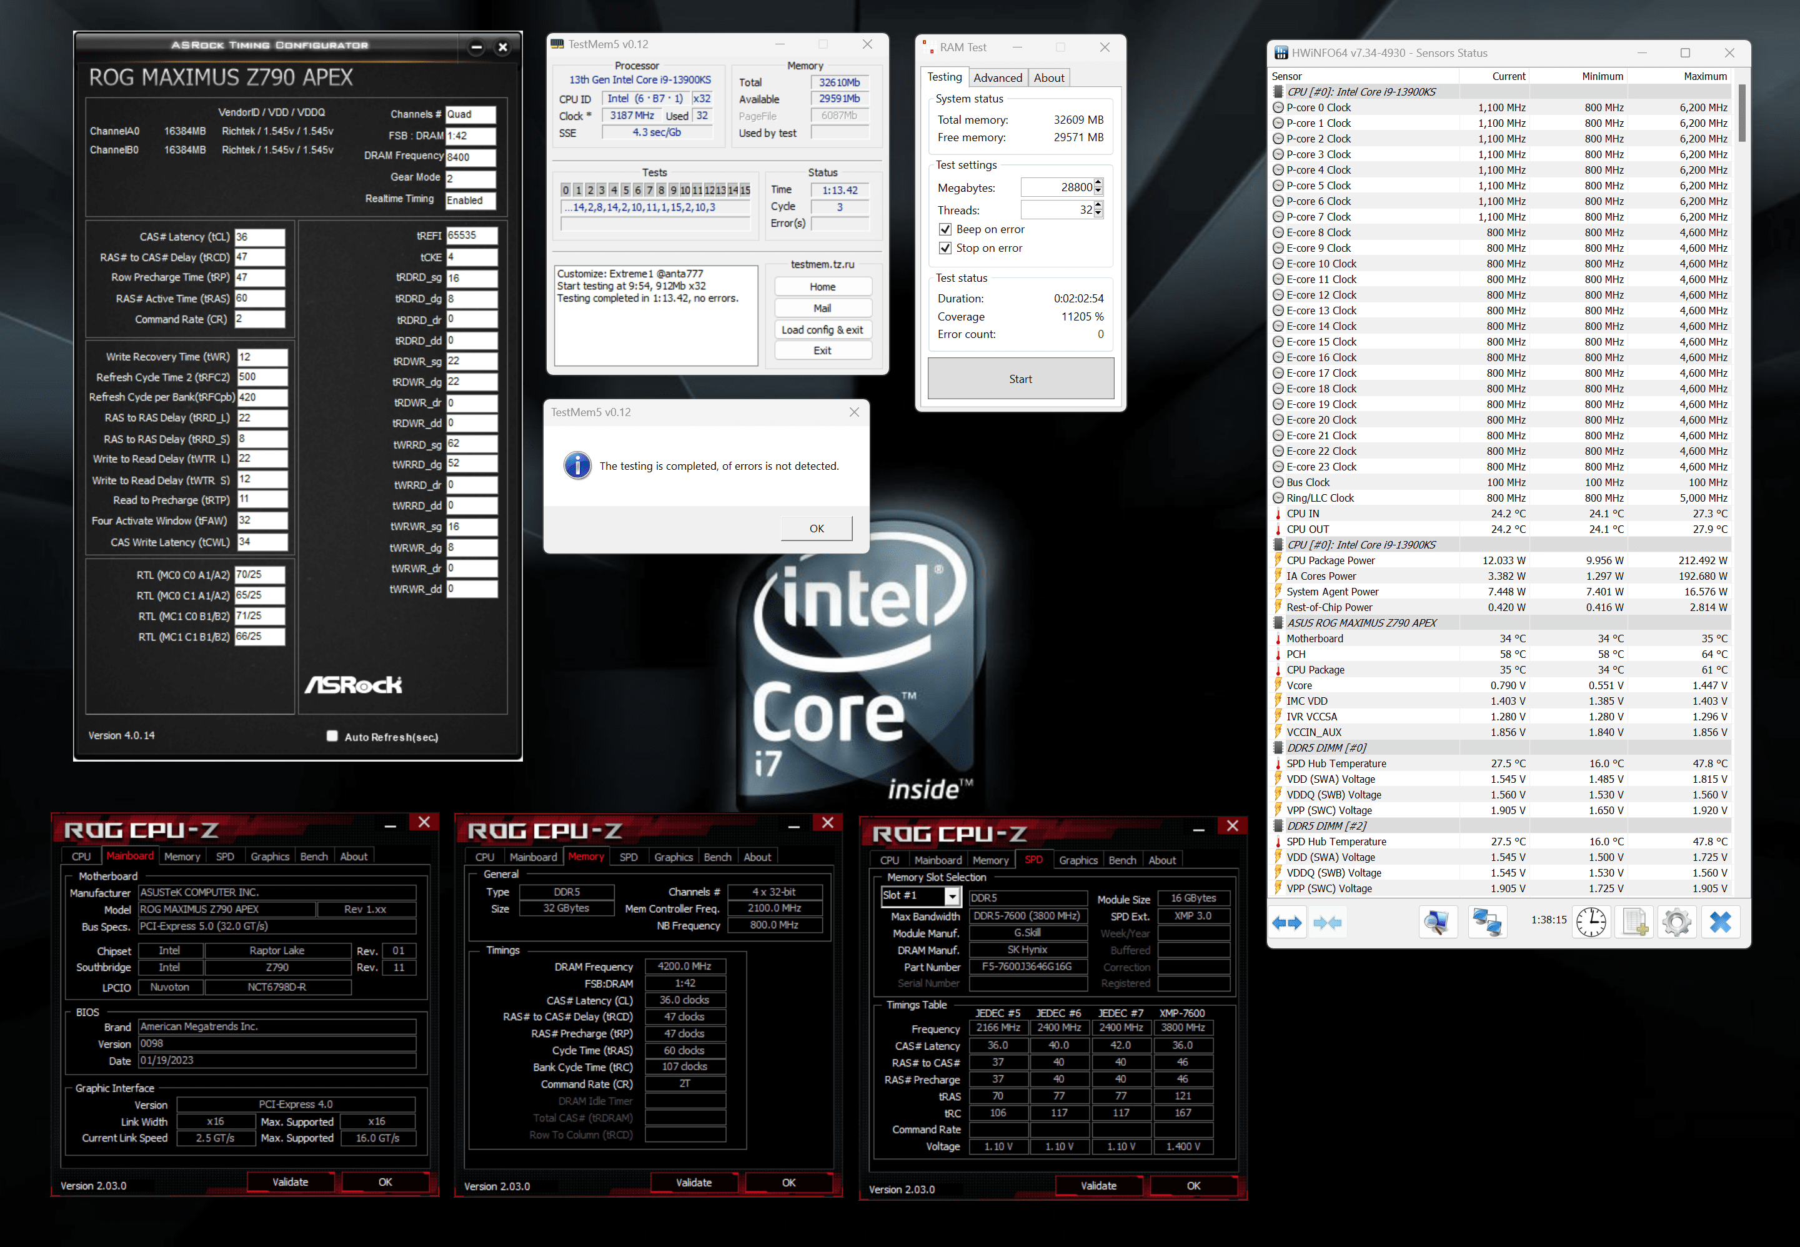Click HWiNFO expand columns double-arrow icon
This screenshot has width=1800, height=1247.
(1286, 923)
